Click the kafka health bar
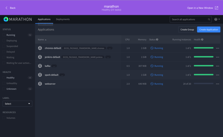 pos(204,66)
